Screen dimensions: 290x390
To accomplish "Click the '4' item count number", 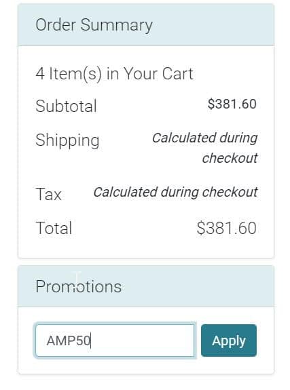I will [40, 74].
